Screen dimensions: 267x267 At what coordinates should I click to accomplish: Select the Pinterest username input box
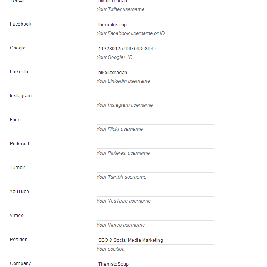[x=155, y=144]
